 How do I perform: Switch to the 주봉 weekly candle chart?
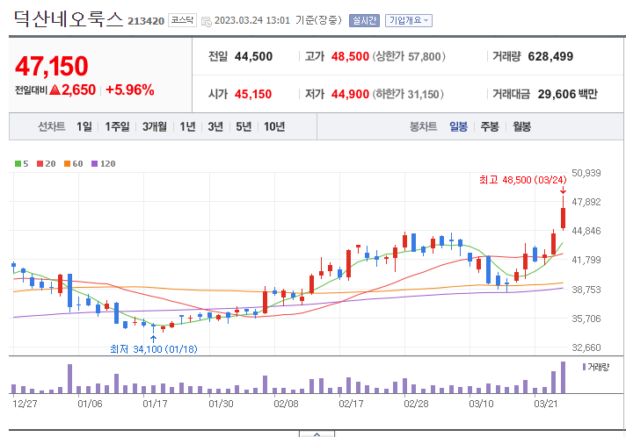[x=490, y=126]
